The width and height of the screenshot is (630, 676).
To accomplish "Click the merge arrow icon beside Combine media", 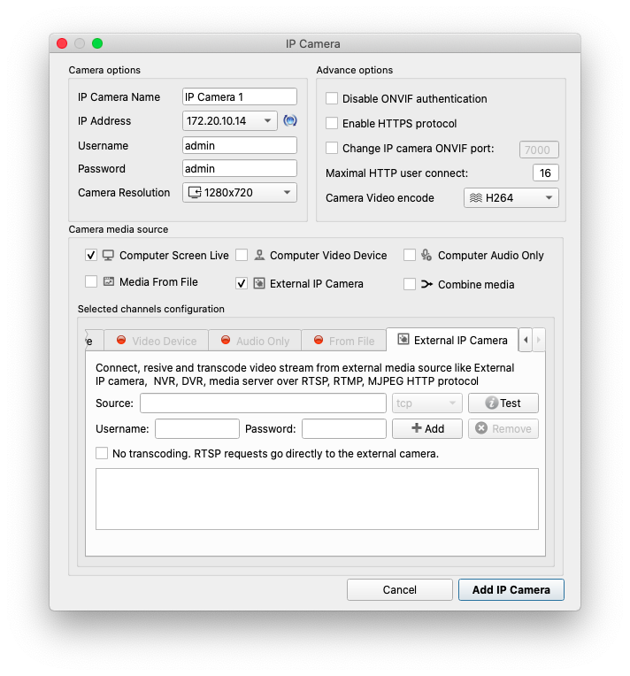I will coord(426,285).
